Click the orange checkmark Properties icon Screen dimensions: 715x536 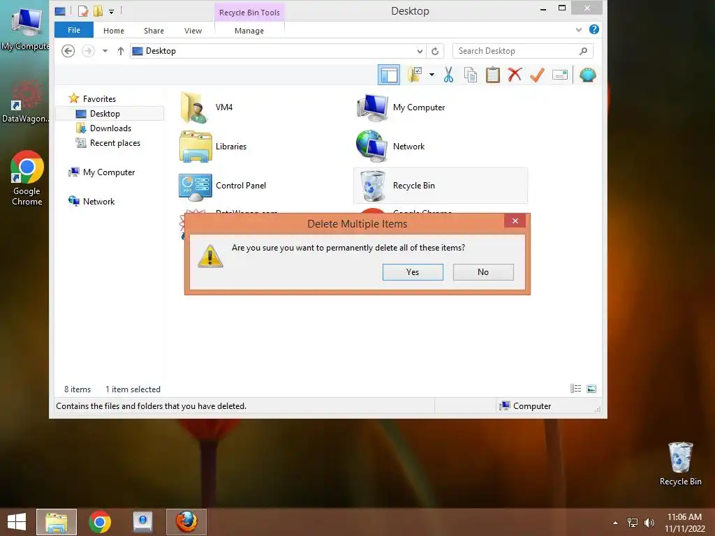[x=537, y=75]
